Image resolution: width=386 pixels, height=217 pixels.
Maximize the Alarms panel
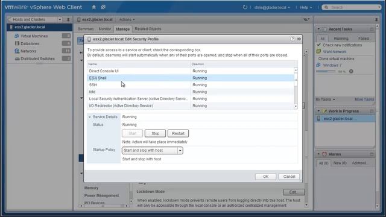[x=372, y=154]
